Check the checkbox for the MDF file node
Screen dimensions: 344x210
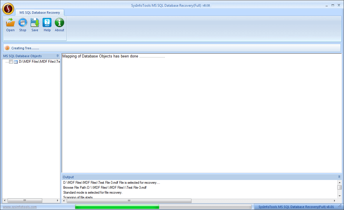point(11,62)
